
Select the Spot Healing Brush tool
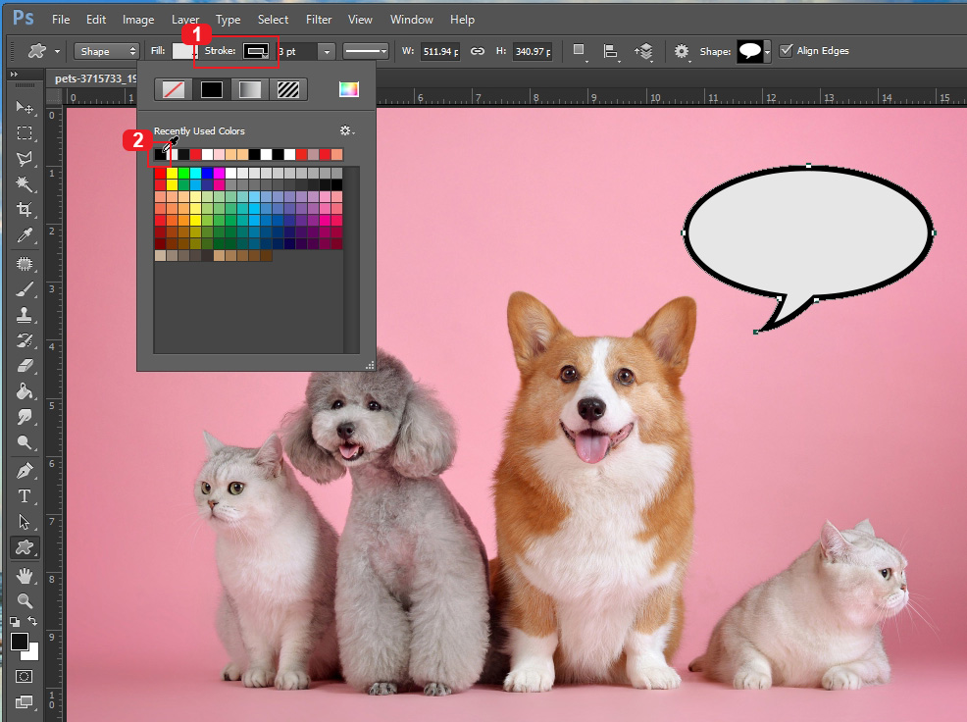tap(25, 264)
